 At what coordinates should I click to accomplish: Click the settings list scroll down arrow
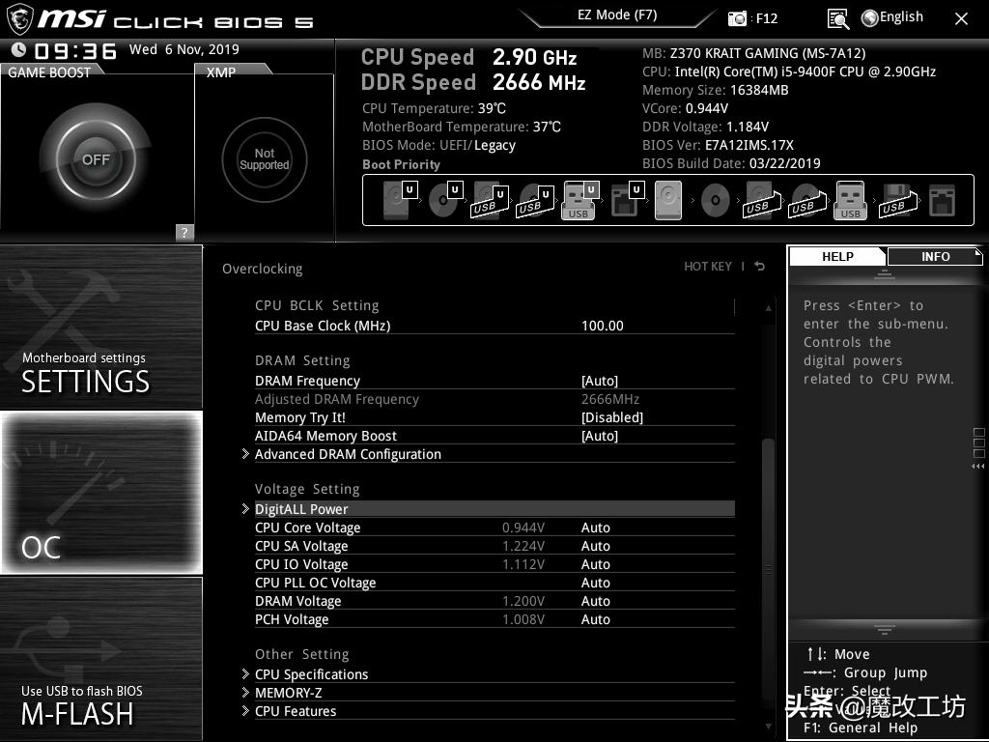pos(768,727)
